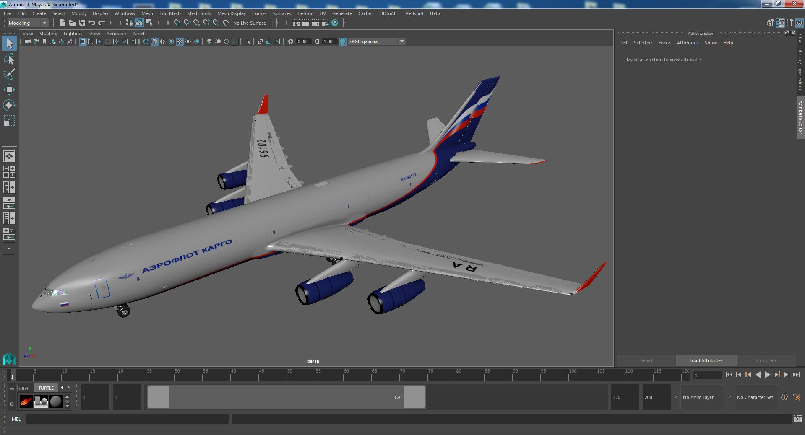Click the range slider right handle
This screenshot has width=805, height=435.
[414, 397]
